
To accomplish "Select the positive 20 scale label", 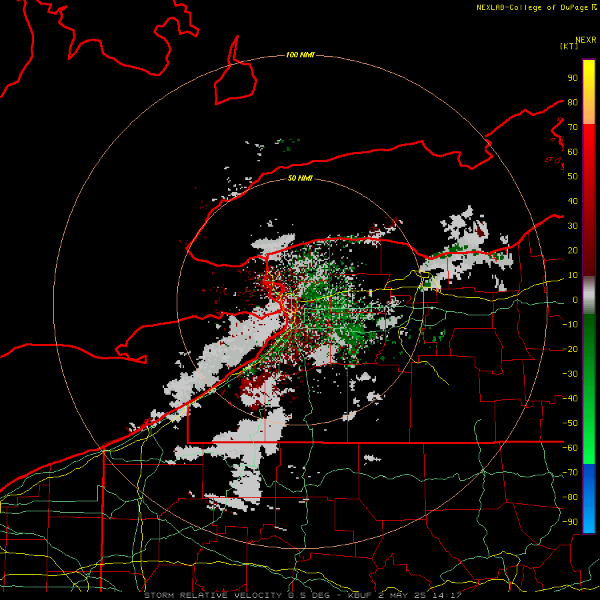I will point(573,250).
